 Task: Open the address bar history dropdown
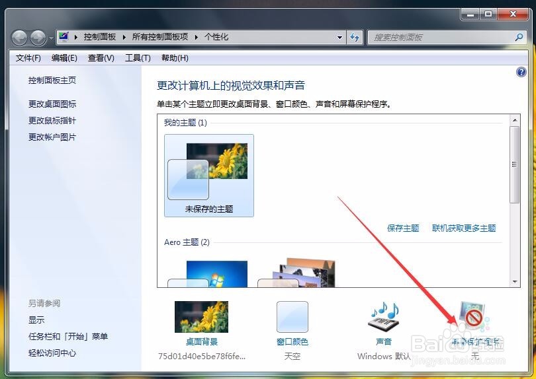point(339,37)
